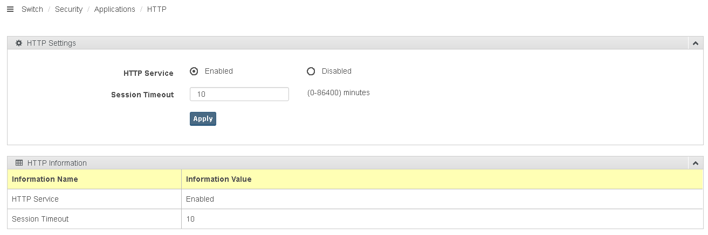Click the HTTP breadcrumb item

[156, 10]
